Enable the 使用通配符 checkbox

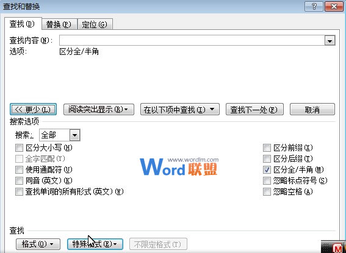19,169
